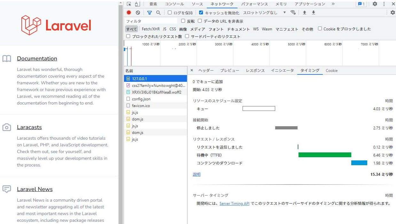Check the Cookie をブロックしました checkbox
Screen dimensions: 396x224
click(320, 29)
